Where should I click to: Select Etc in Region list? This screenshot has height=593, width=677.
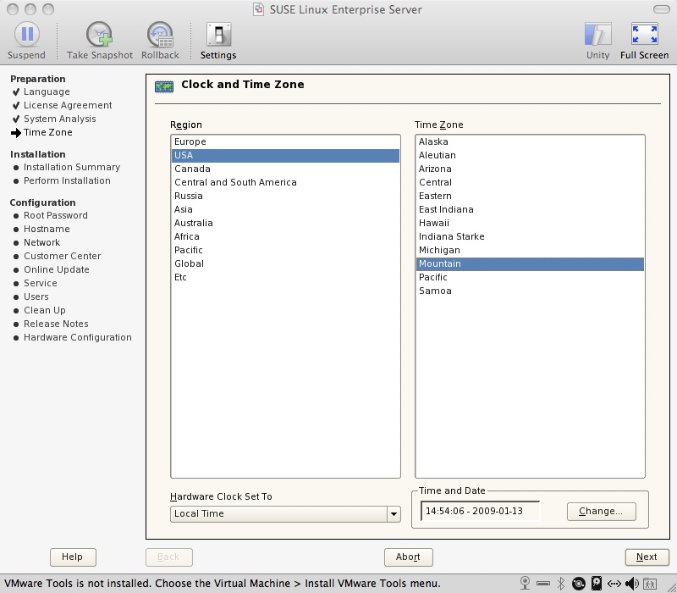point(285,277)
